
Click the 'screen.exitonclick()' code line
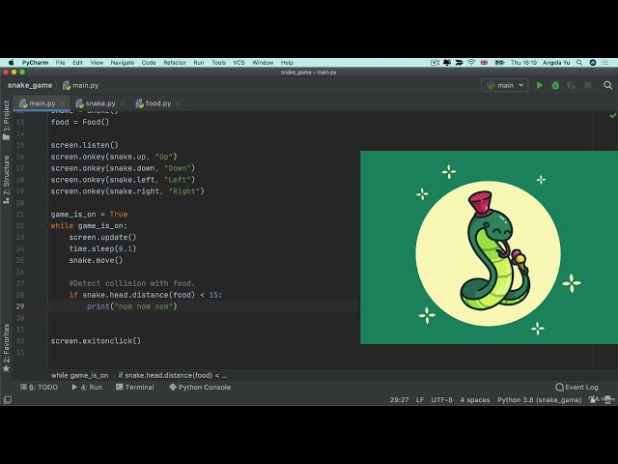[x=96, y=341]
